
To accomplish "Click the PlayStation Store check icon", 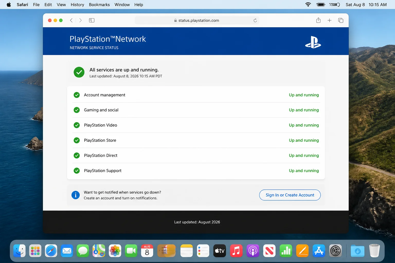I will pos(77,140).
